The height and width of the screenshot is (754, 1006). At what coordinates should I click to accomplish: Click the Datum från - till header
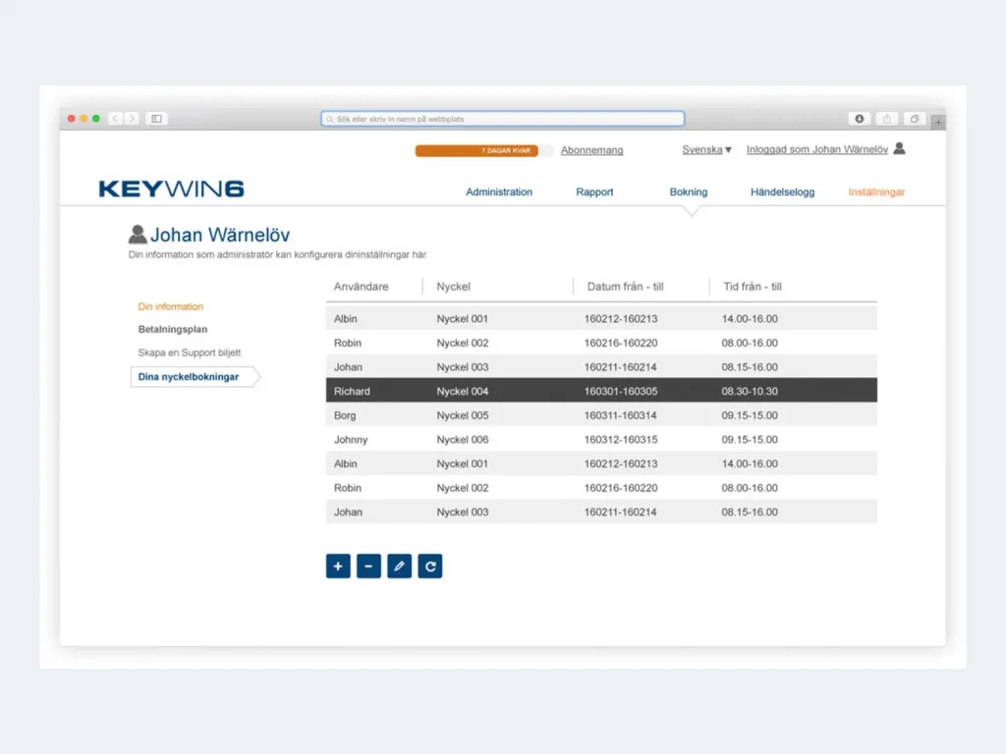point(625,287)
